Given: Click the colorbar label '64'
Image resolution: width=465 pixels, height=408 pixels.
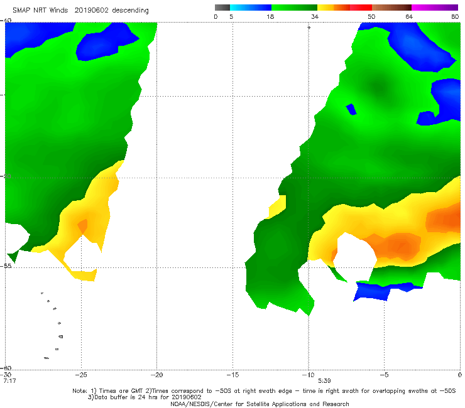Looking at the screenshot, I should click(408, 17).
